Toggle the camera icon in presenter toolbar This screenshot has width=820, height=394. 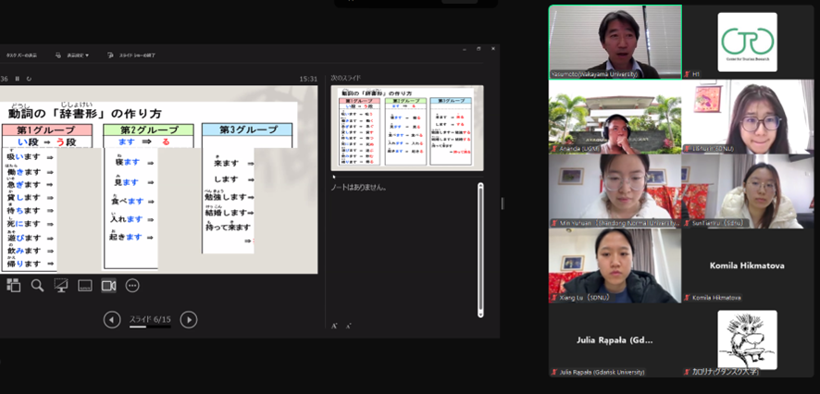coord(108,286)
